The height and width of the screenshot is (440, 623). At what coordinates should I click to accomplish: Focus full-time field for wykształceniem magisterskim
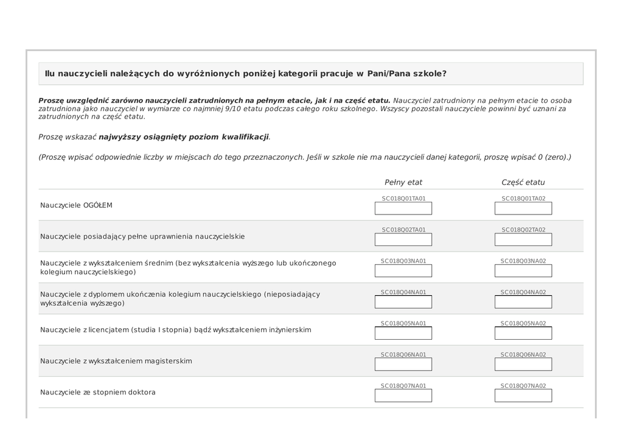coord(403,365)
